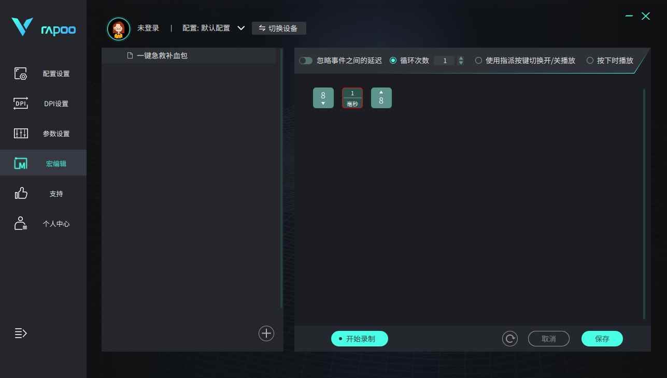Add new macro with plus icon

(x=266, y=333)
